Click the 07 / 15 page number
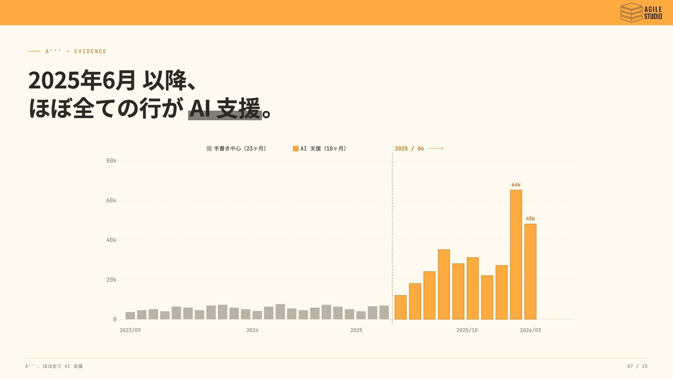673x379 pixels. point(637,366)
